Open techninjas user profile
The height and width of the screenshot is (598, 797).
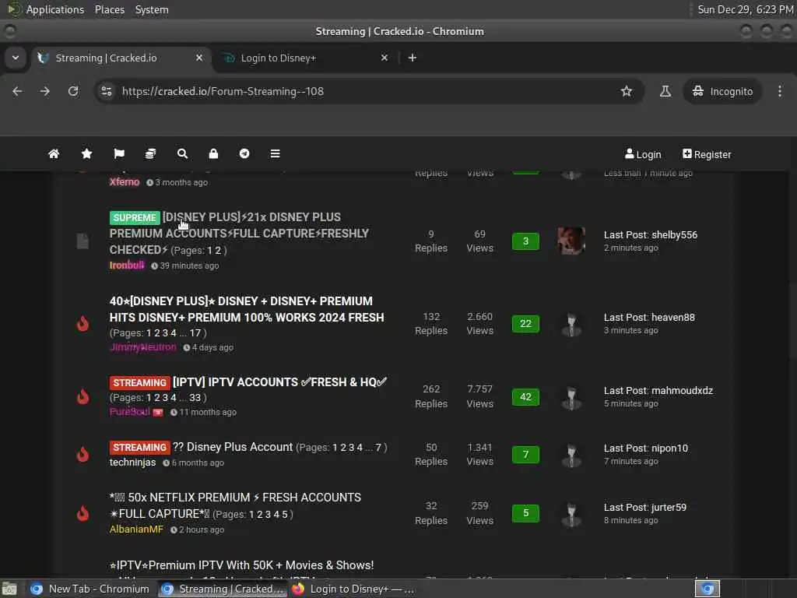pyautogui.click(x=132, y=462)
